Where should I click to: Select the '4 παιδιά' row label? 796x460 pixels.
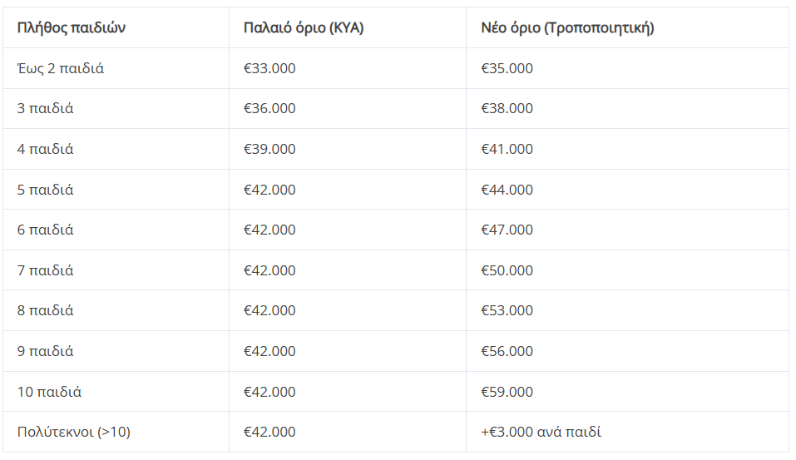click(45, 149)
